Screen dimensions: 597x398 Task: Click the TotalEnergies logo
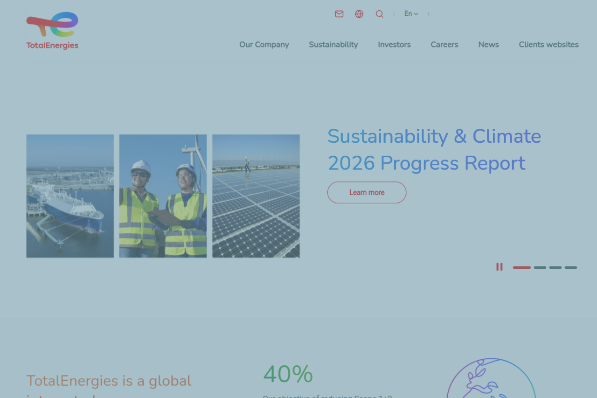[52, 31]
